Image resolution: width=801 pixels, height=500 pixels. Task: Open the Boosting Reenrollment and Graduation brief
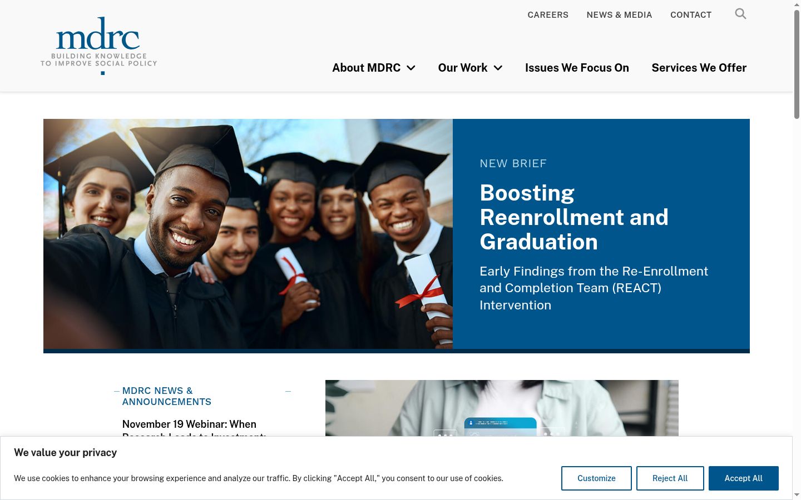click(574, 217)
